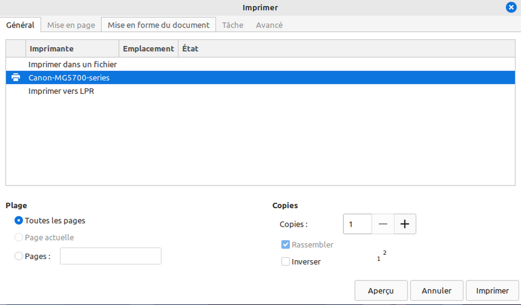Decrease copies with the minus button

click(383, 224)
